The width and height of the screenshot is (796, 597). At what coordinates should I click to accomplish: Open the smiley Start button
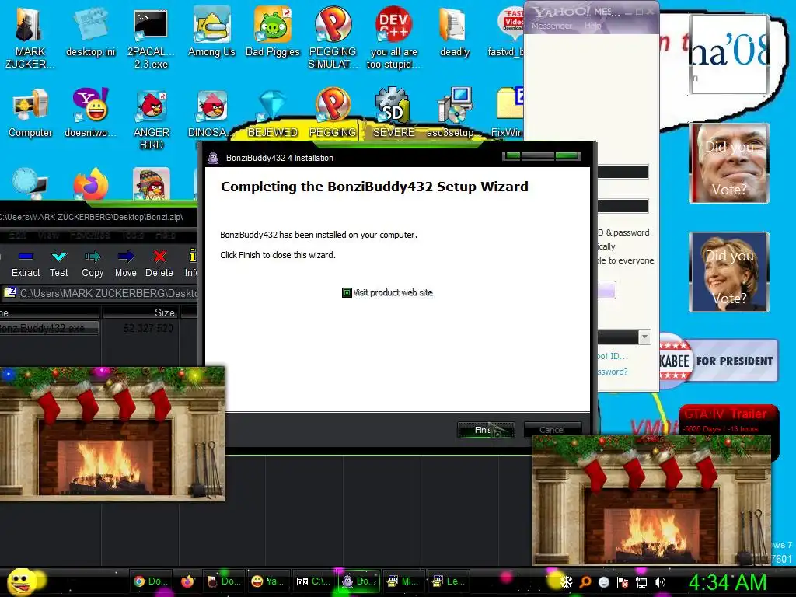(23, 581)
